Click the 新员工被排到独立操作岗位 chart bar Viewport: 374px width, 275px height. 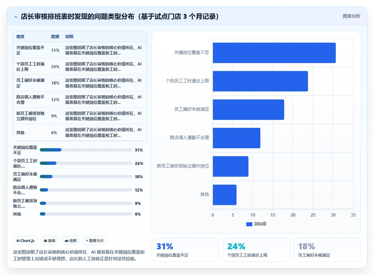(230, 166)
